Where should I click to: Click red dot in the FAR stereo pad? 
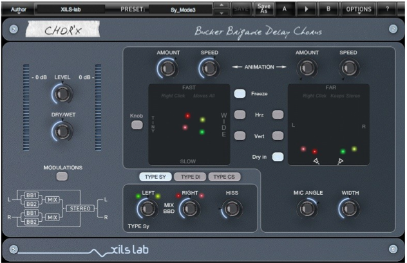315,152
